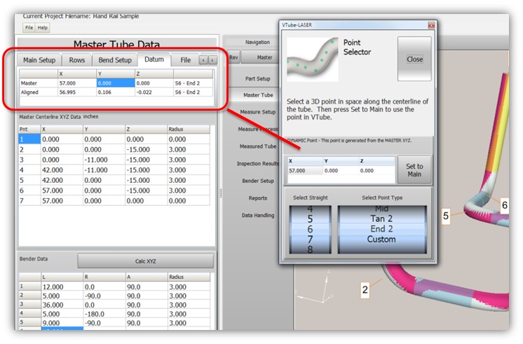Image resolution: width=523 pixels, height=344 pixels.
Task: Click the right tab scroll arrow
Action: (212, 60)
